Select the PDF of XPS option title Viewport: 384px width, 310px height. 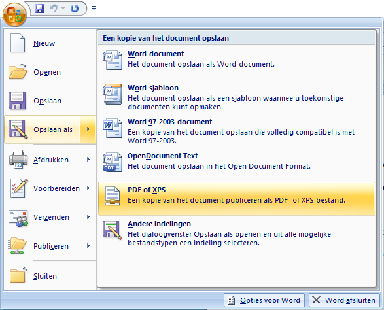pos(147,190)
